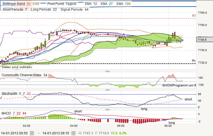Viewport: 213px width, 136px height.
Task: Grab the divider handle above CCI panel
Action: [108, 71]
